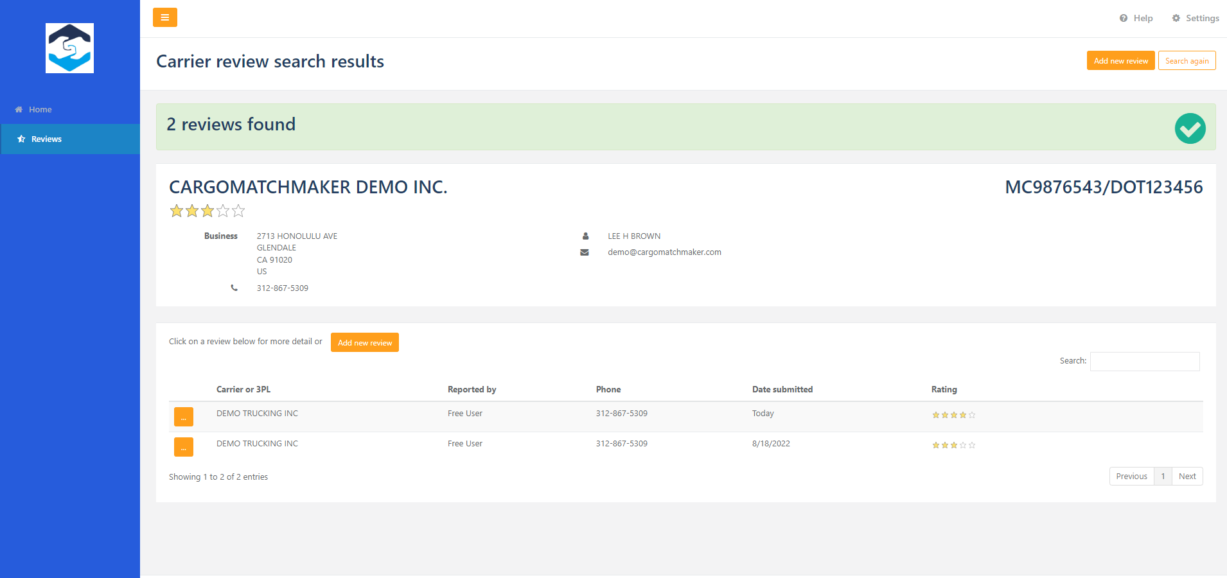Click DEMO TRUCKING INC in the Today row

click(x=257, y=414)
